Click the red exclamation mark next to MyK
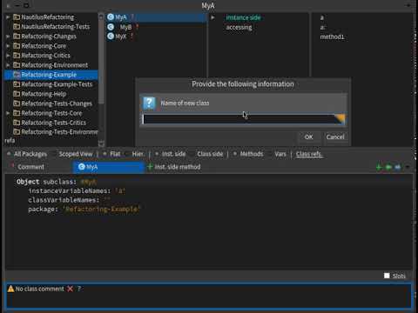The image size is (418, 313). coord(132,37)
